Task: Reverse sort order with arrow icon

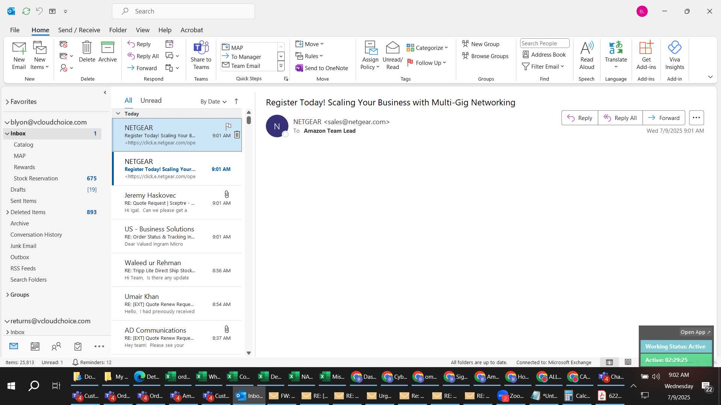Action: pos(236,101)
